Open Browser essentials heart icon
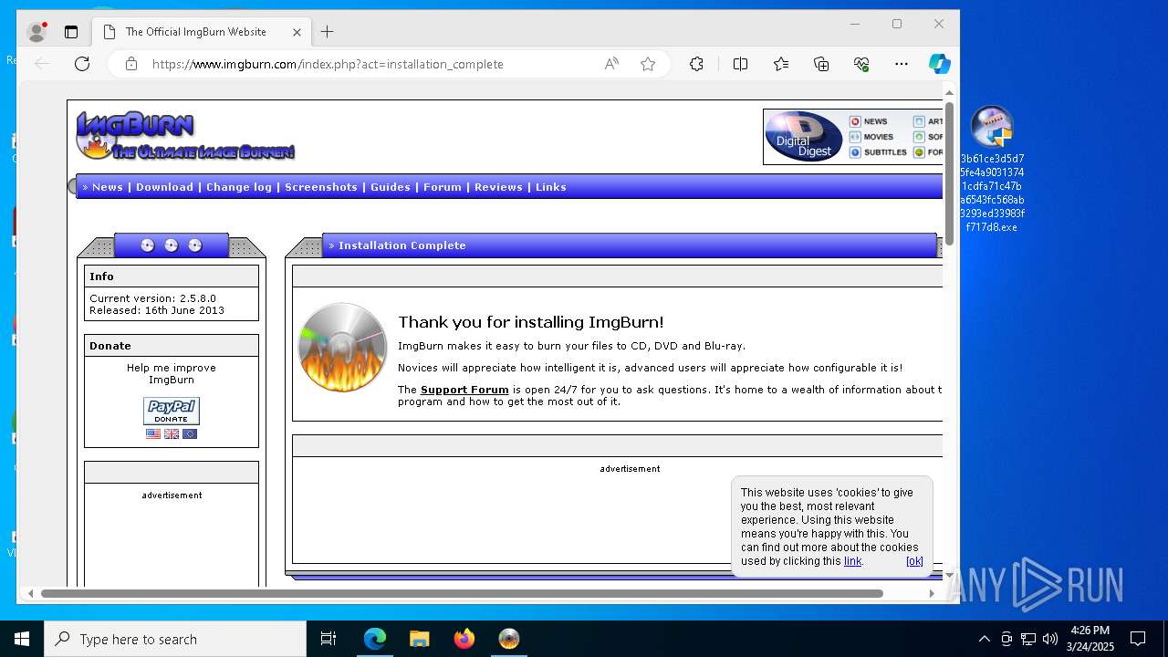The image size is (1168, 657). click(x=861, y=64)
